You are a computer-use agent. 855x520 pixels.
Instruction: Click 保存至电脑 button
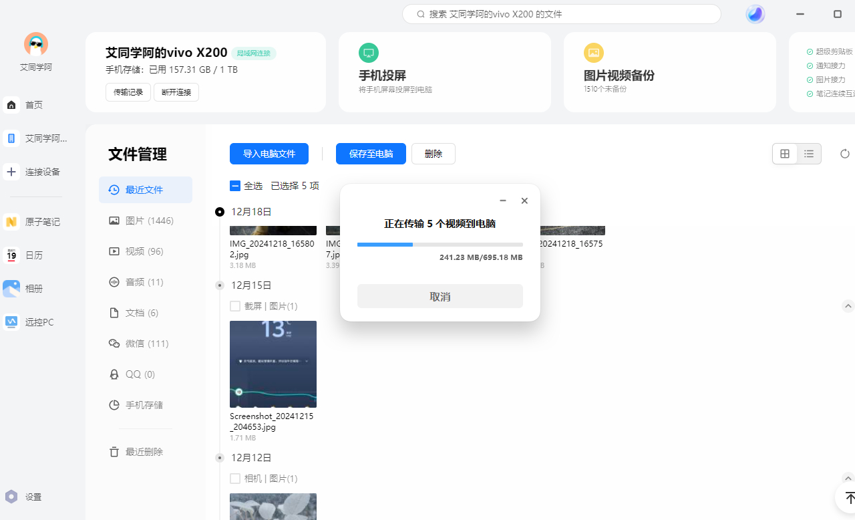point(371,154)
